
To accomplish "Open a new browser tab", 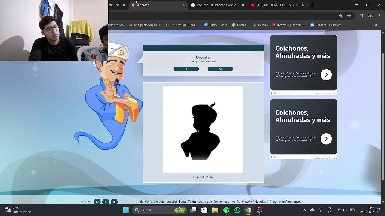I will pyautogui.click(x=312, y=5).
